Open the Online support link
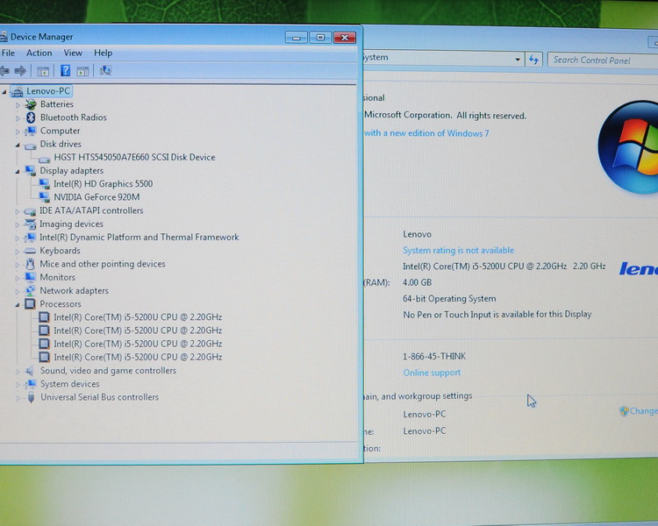658x526 pixels. 432,373
